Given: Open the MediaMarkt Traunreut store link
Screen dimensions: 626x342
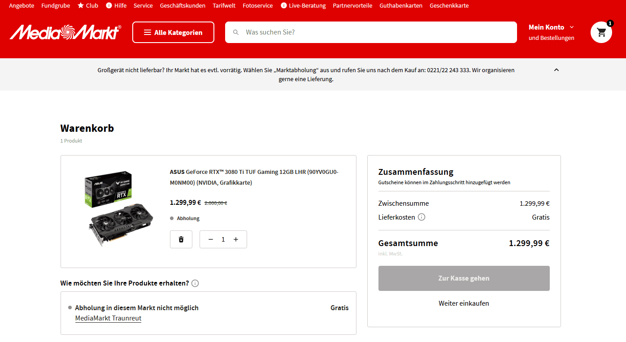Looking at the screenshot, I should coord(108,318).
